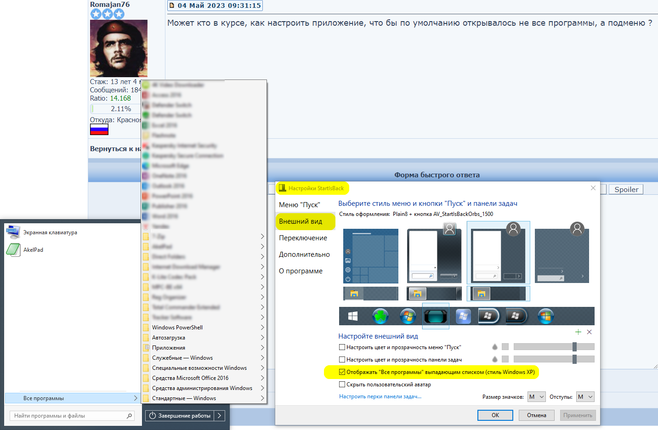Click the green plus to add an orb
The image size is (658, 430).
pos(578,332)
